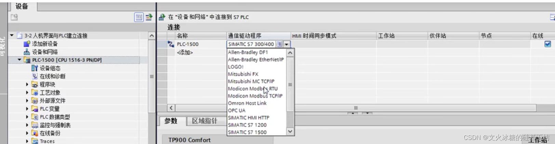Click the 伙伴站 column header
The width and height of the screenshot is (555, 144).
[x=453, y=35]
